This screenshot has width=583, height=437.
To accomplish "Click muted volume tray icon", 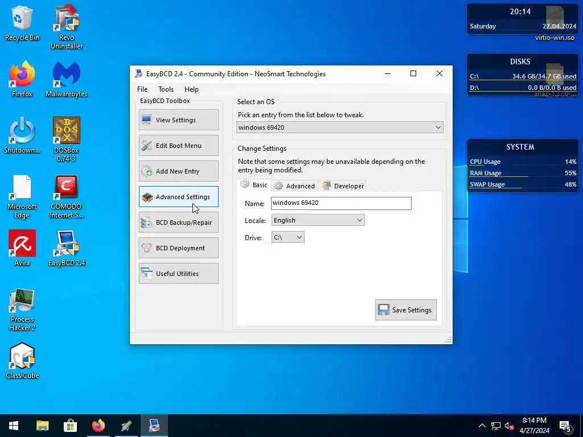I will 509,426.
